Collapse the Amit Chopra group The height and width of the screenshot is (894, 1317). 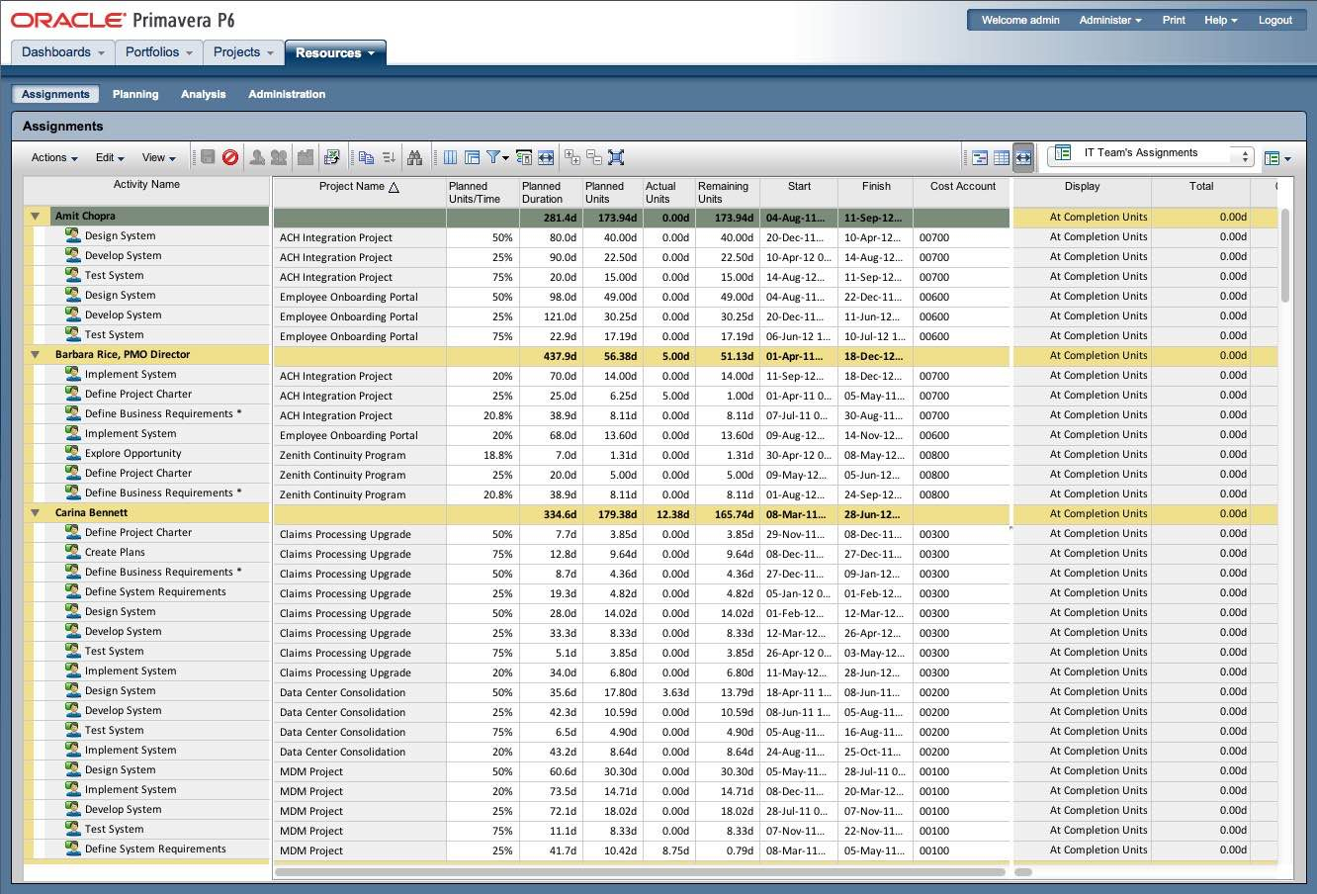[36, 217]
